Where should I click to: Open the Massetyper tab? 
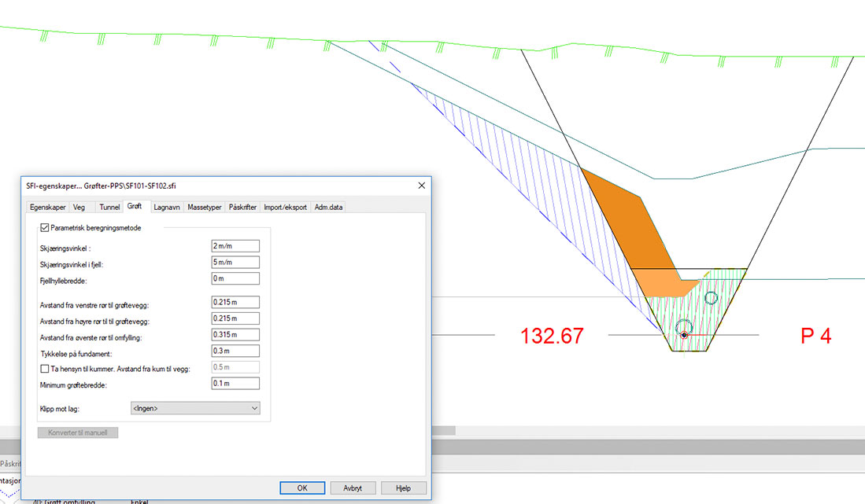pos(205,208)
